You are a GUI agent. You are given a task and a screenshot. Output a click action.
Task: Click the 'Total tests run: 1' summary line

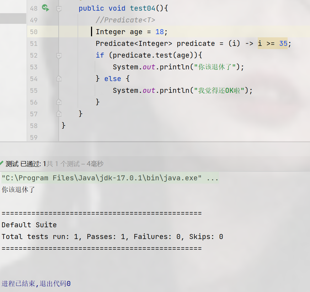pos(112,237)
